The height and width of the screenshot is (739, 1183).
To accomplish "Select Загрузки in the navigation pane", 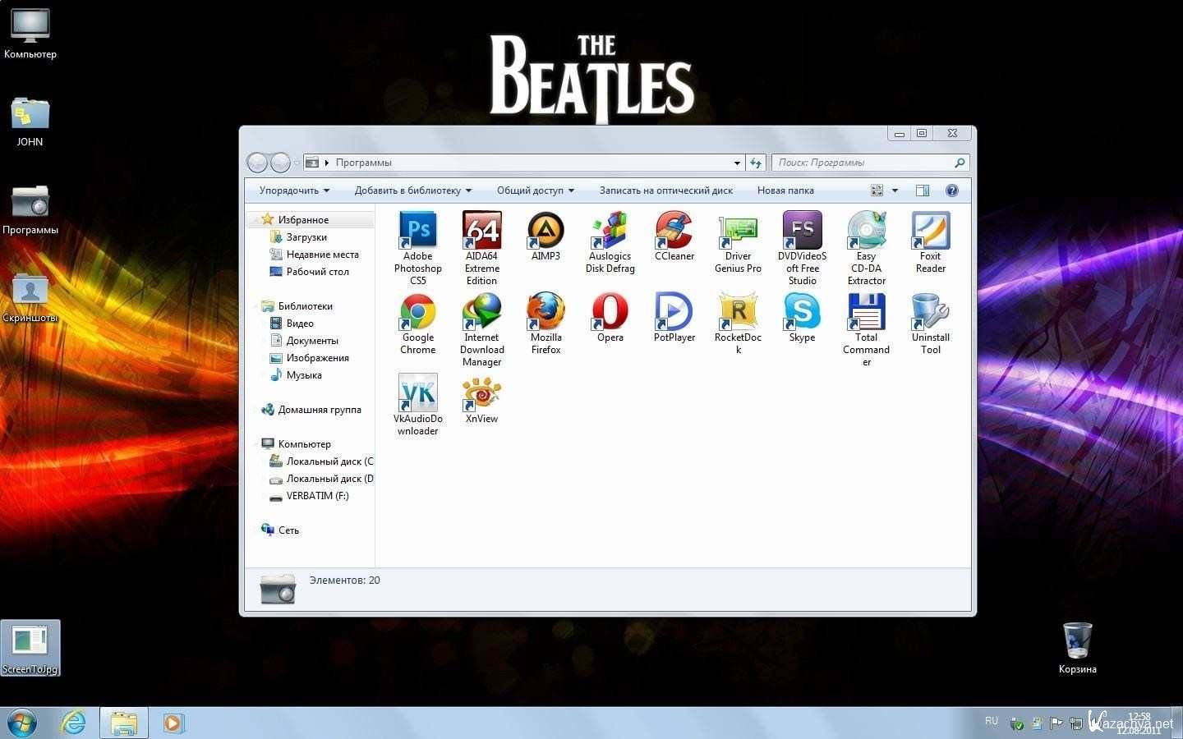I will pyautogui.click(x=306, y=237).
